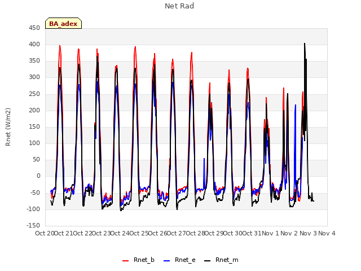361x271 pixels.
Task: Click the Rnet (W/m2) y-axis title
Action: click(x=8, y=127)
